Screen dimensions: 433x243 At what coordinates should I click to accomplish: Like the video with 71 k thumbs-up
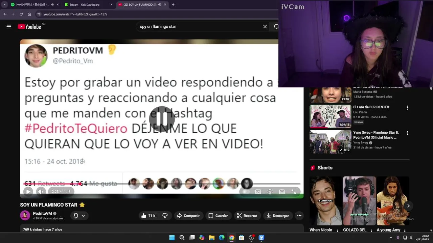click(148, 216)
